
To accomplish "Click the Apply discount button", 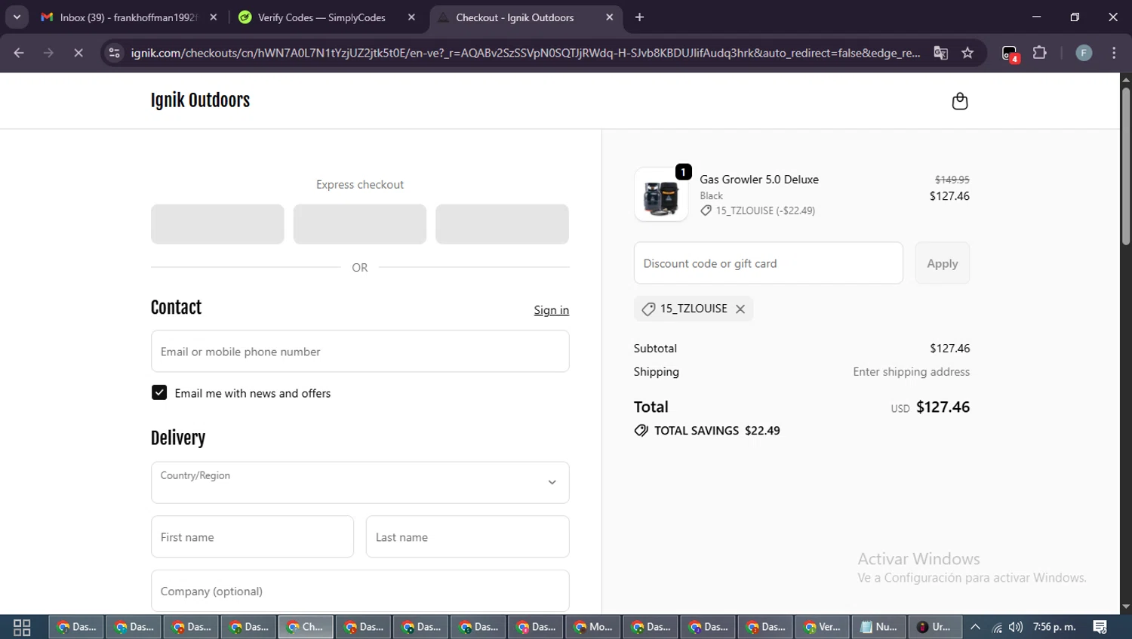I will (942, 263).
